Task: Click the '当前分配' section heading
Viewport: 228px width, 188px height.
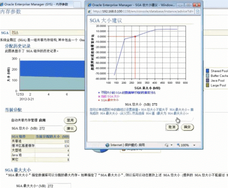Action: tap(13, 110)
